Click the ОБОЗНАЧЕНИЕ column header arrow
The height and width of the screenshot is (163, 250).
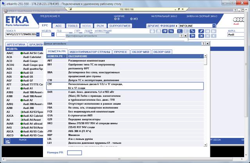[x=201, y=56]
